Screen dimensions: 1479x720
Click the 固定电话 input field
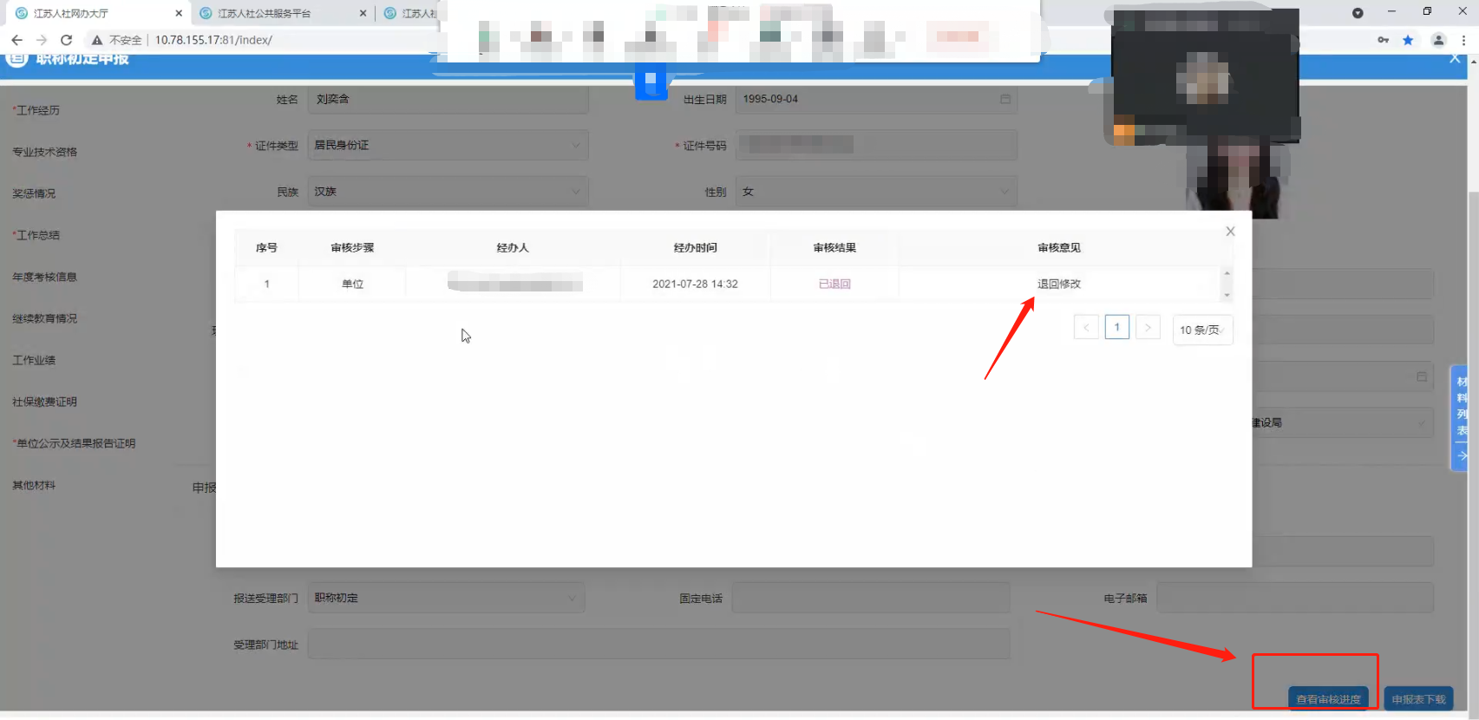[x=871, y=598]
